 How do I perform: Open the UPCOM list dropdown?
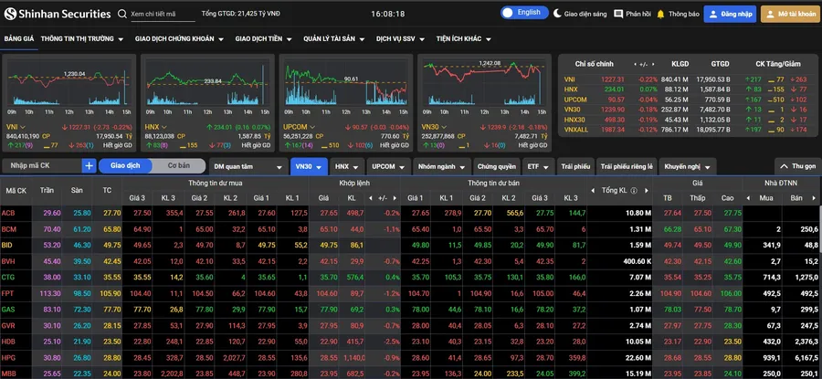388,167
